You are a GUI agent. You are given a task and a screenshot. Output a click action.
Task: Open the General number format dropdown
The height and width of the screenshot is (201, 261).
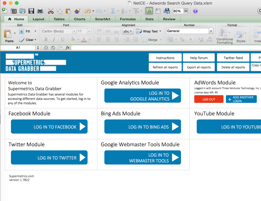(211, 31)
